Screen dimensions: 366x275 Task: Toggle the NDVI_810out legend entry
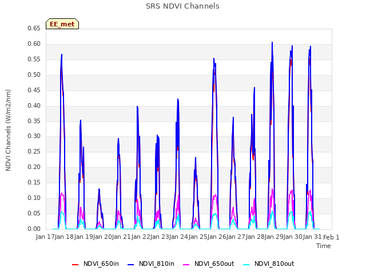click(x=268, y=264)
